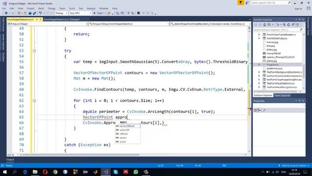The width and height of the screenshot is (312, 176).
Task: Click the bookmark toolbar icon
Action: (x=138, y=13)
